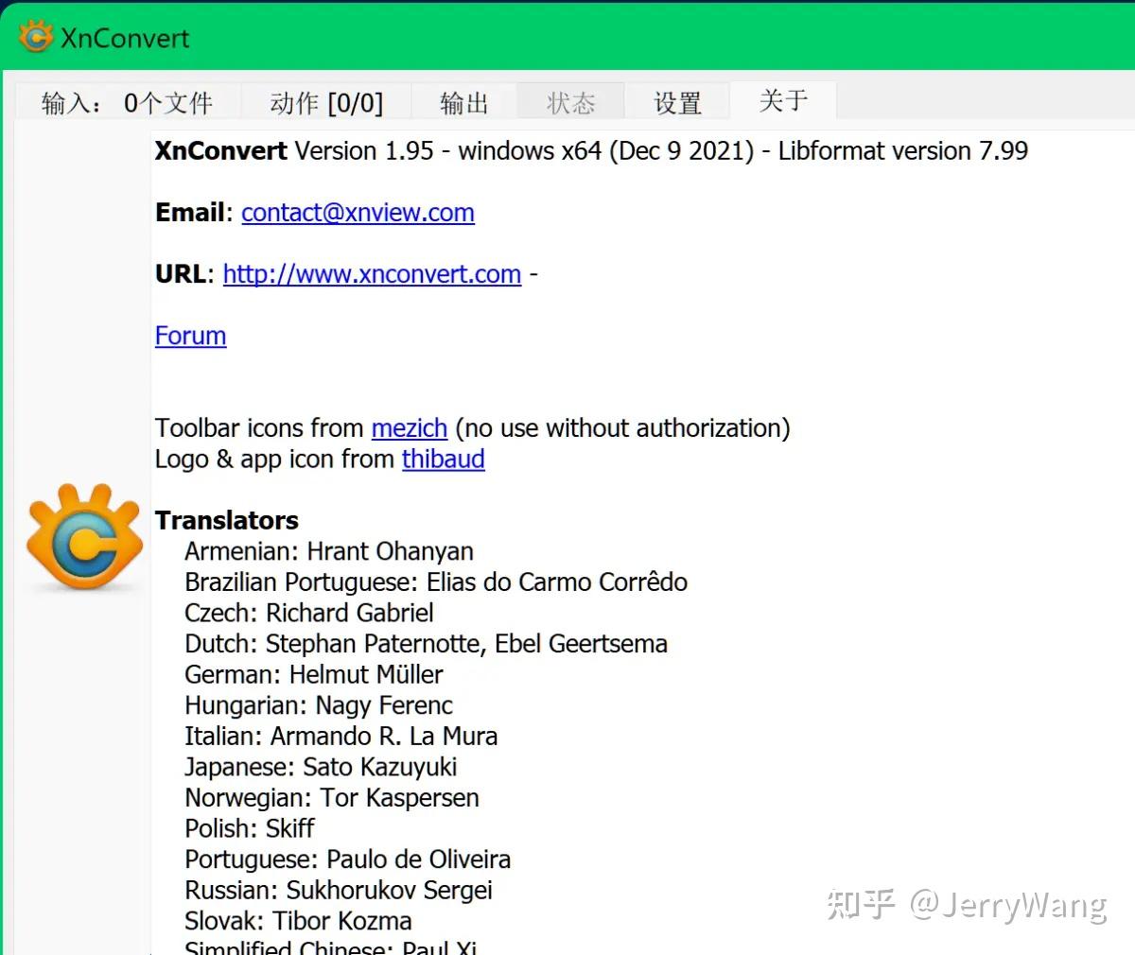The height and width of the screenshot is (955, 1135).
Task: Open the 设置 (Settings) tab
Action: [678, 102]
